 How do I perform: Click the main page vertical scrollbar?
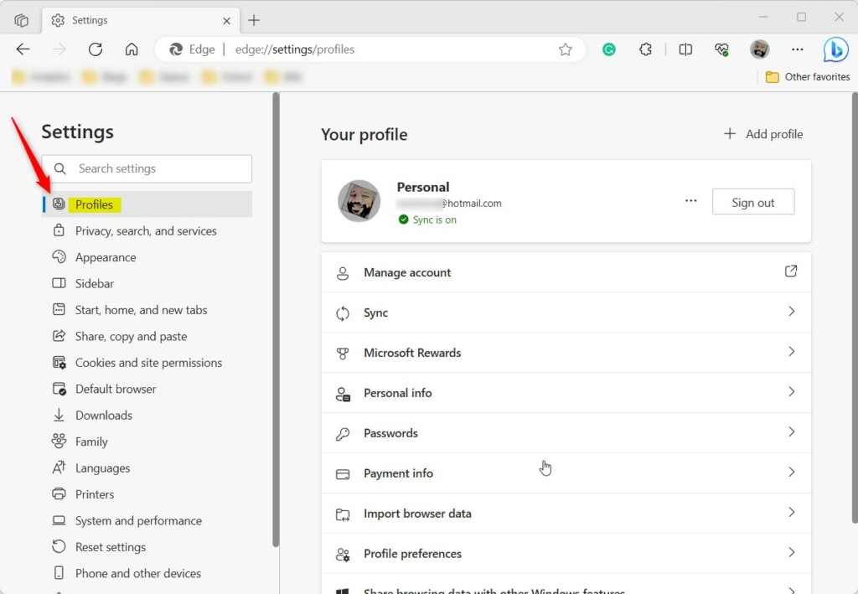855,308
